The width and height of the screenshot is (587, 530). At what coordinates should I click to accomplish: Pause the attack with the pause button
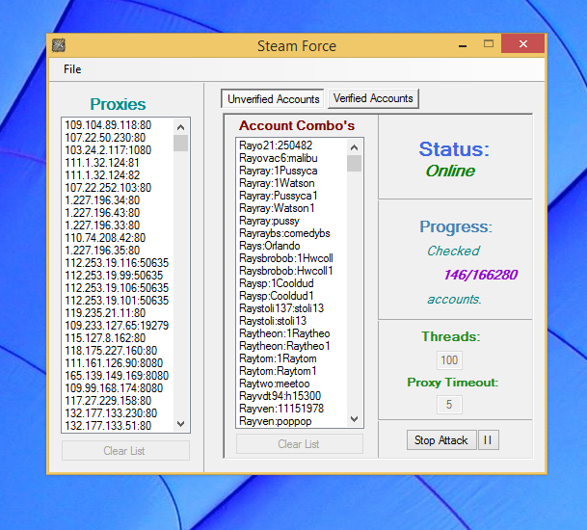489,440
